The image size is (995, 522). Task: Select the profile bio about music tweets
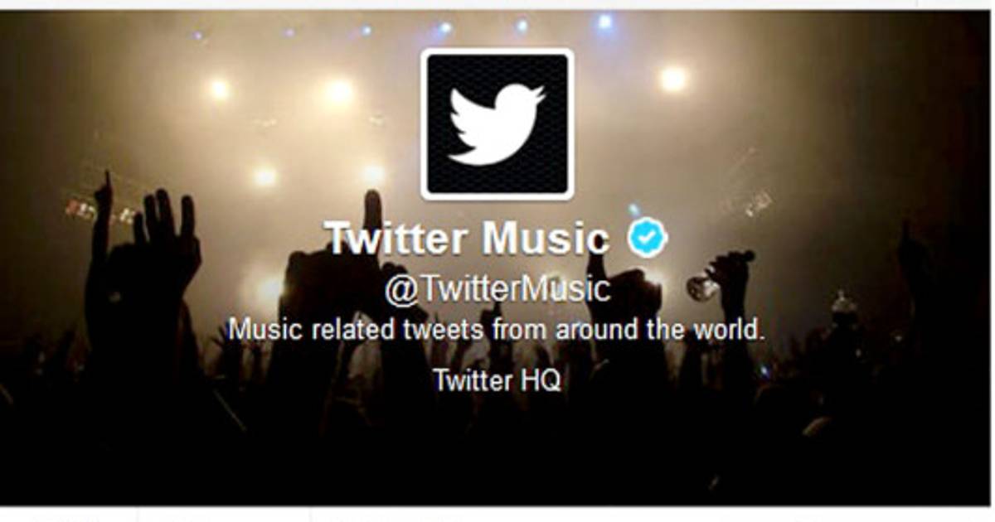[x=497, y=331]
